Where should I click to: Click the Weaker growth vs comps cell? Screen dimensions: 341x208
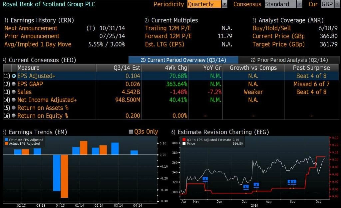point(253,92)
